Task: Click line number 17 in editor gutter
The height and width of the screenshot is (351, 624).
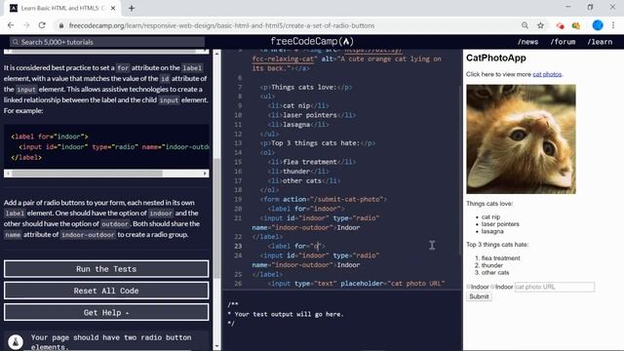Action: coord(238,180)
